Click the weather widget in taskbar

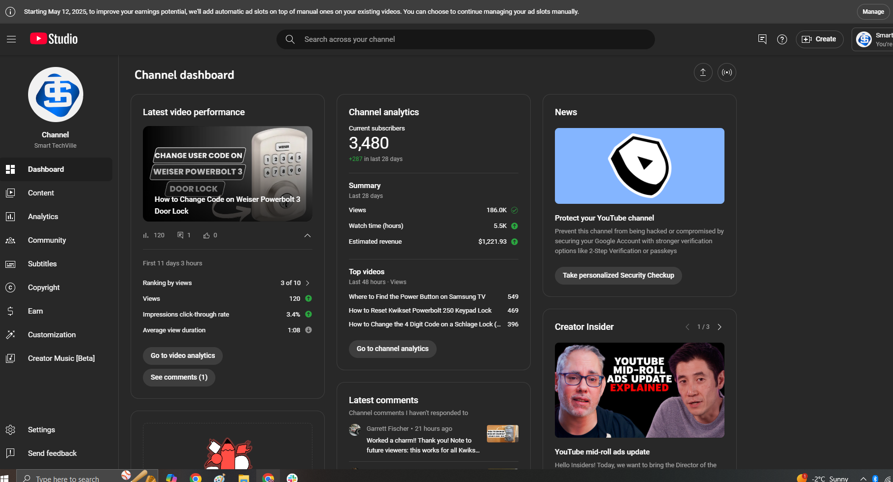[x=823, y=478]
